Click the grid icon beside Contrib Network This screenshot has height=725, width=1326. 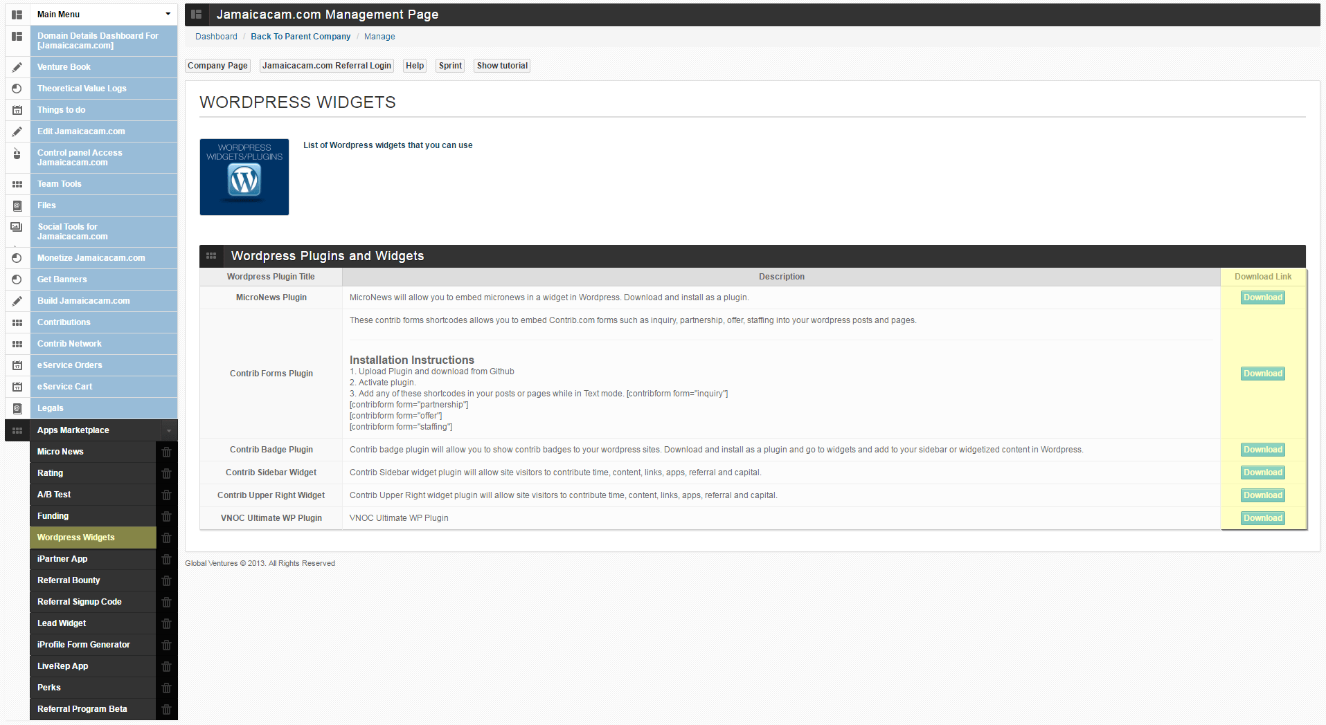pyautogui.click(x=17, y=344)
